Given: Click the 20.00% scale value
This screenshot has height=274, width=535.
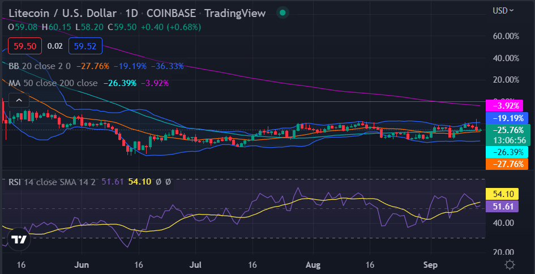Looking at the screenshot, I should 506,80.
